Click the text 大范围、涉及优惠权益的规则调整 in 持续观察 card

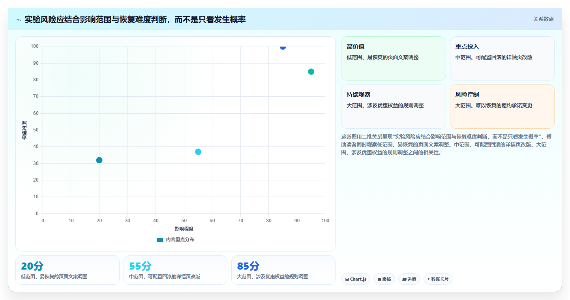click(385, 105)
